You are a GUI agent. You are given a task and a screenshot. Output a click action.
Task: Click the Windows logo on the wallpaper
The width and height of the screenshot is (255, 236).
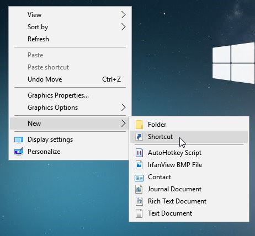(233, 63)
